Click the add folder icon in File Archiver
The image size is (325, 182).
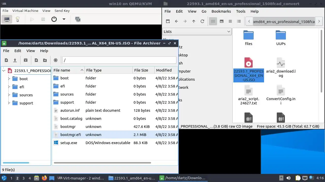click(x=45, y=60)
